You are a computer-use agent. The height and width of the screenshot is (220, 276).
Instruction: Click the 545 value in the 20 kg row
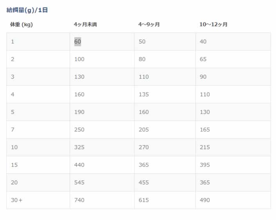click(x=79, y=182)
